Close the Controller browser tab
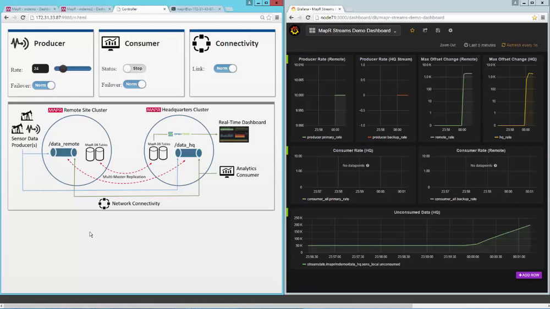 point(164,9)
